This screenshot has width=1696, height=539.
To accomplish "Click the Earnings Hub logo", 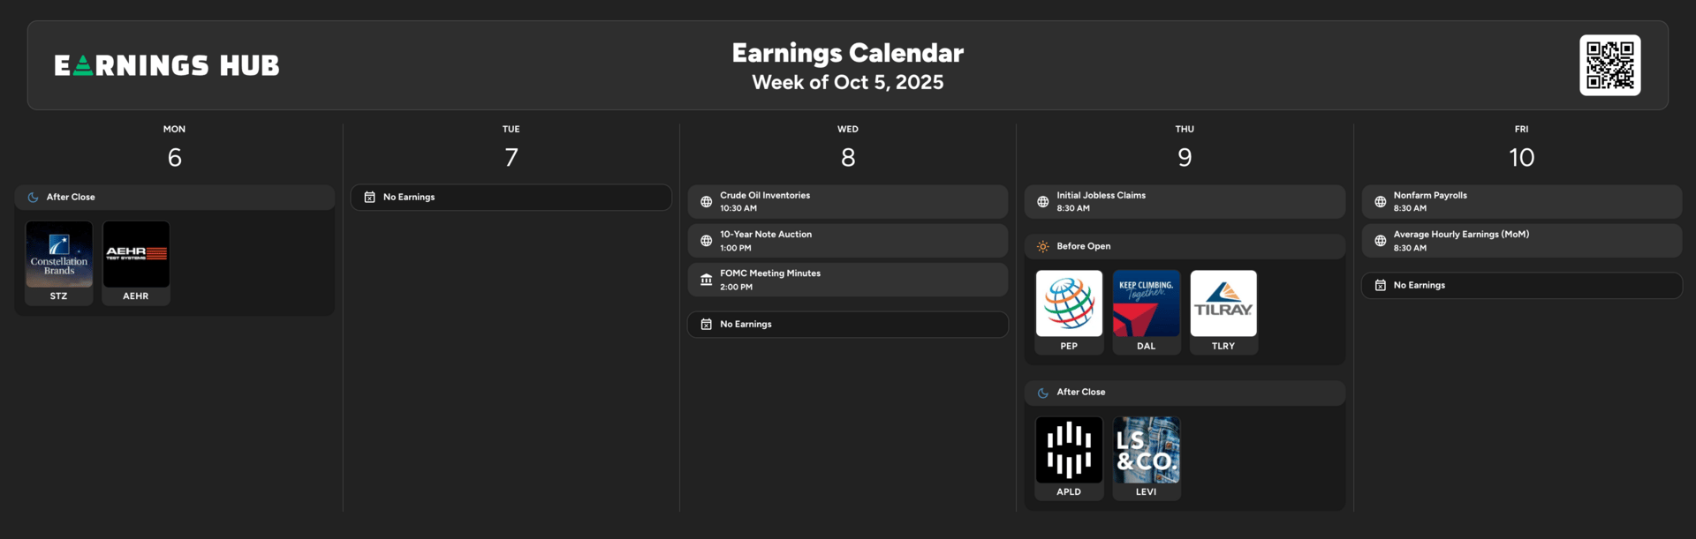I will point(167,65).
